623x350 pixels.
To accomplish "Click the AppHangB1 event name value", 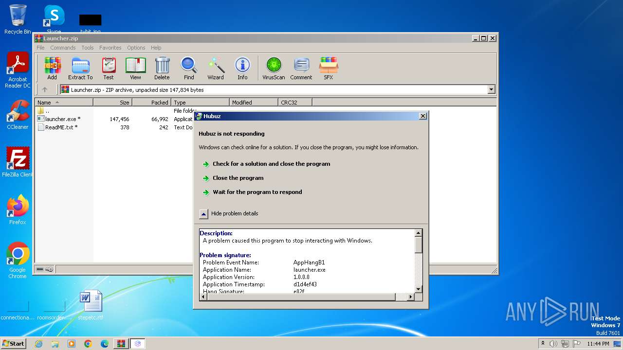I will 309,262.
